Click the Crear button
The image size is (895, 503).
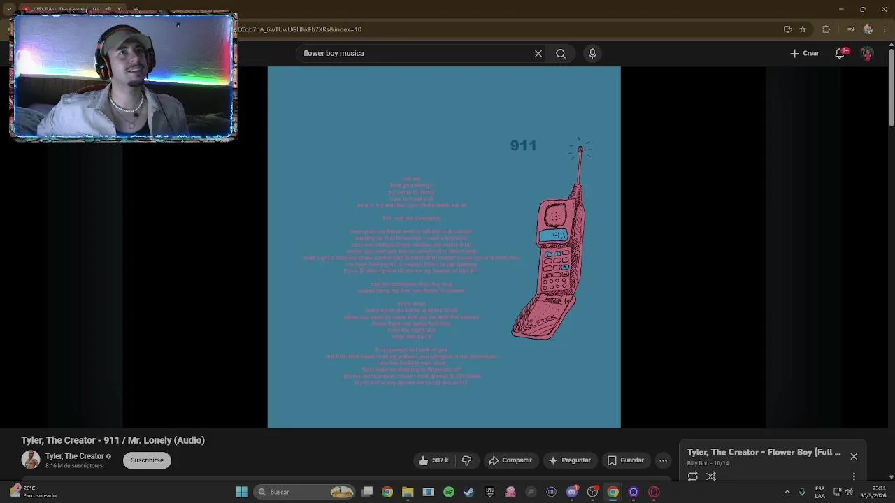(805, 53)
